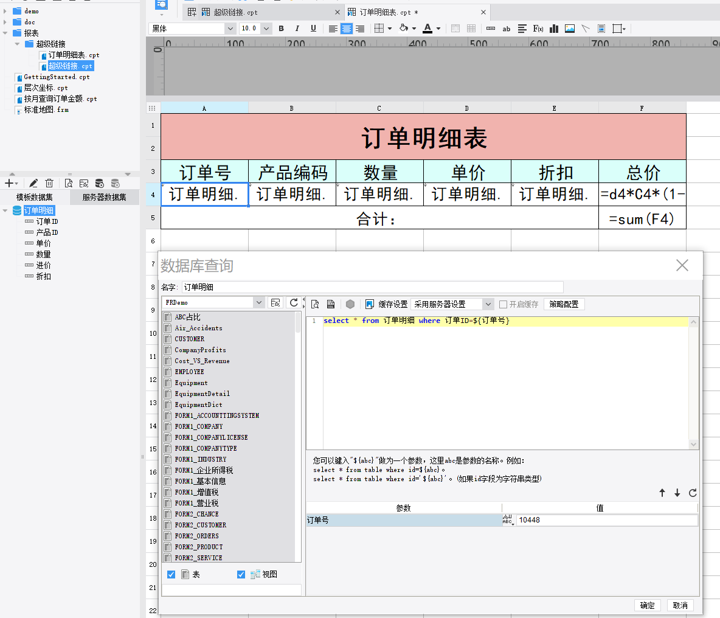Select the 订单明细表.cpt file in the tree
The image size is (720, 618).
coord(74,55)
